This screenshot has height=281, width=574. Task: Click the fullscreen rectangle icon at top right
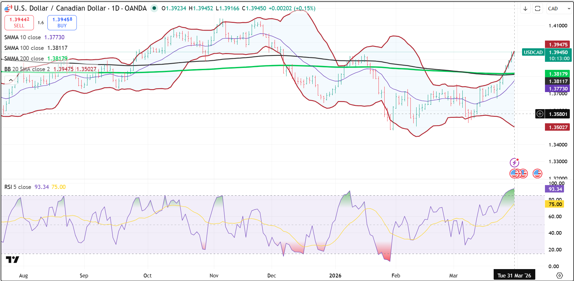538,9
